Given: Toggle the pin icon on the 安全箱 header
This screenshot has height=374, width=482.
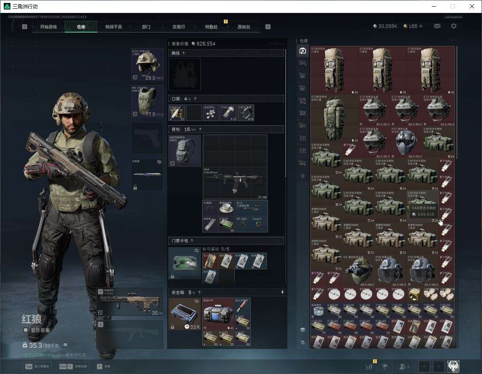Looking at the screenshot, I should [x=282, y=292].
